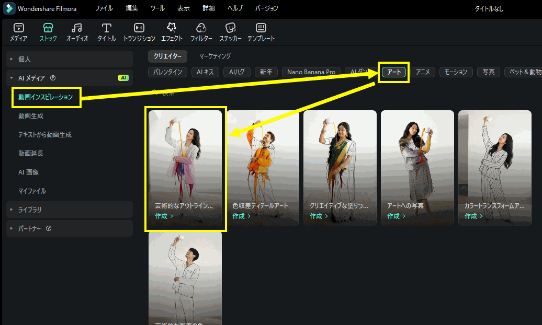Select AI 画像 in sidebar
The height and width of the screenshot is (325, 542).
[28, 172]
